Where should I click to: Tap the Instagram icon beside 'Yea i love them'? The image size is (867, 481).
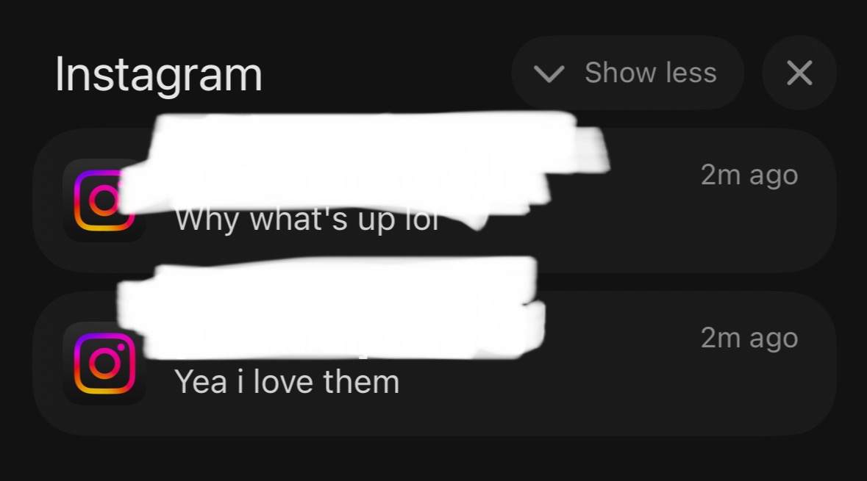(x=104, y=364)
